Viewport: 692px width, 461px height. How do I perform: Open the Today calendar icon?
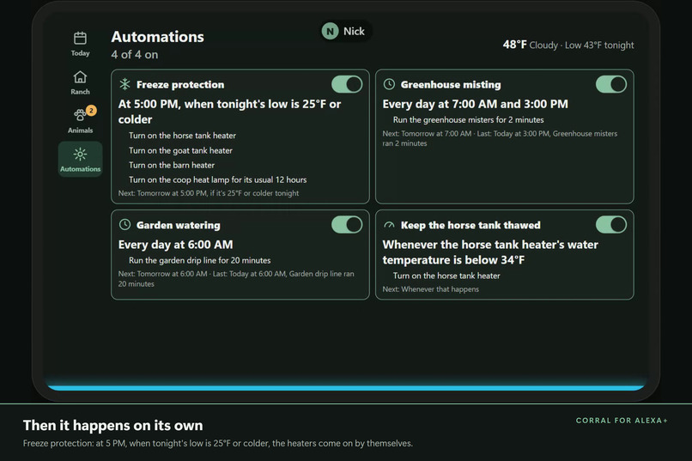click(80, 38)
